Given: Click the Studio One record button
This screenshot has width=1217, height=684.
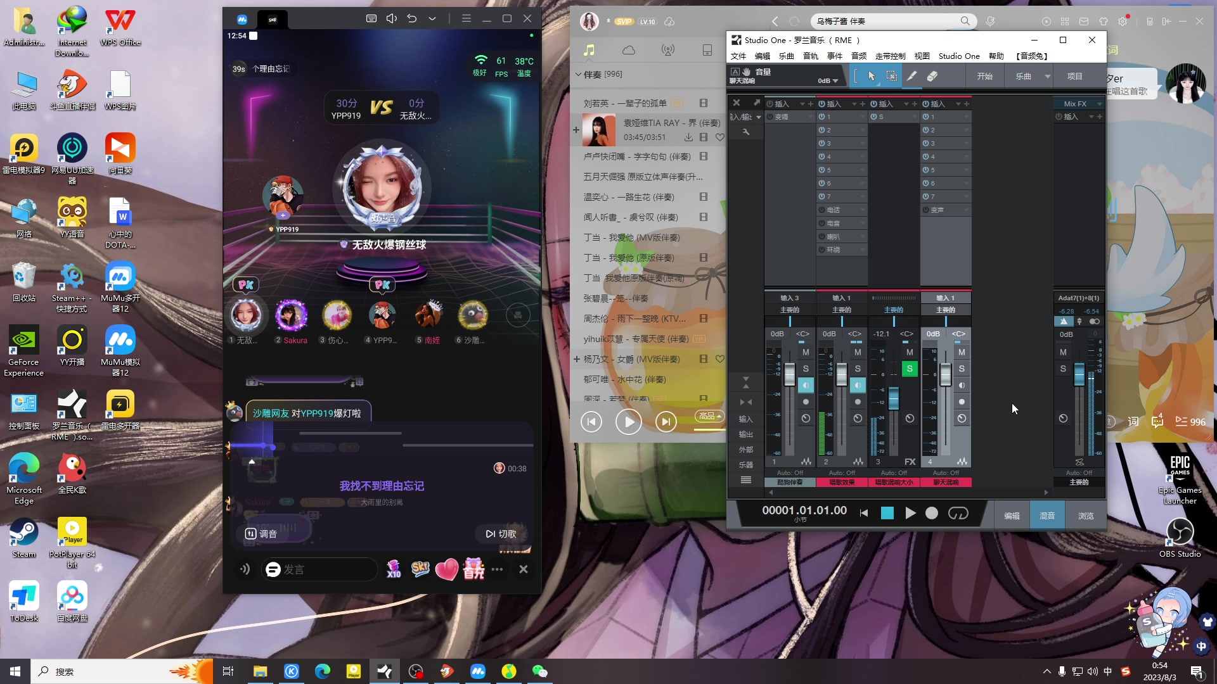Looking at the screenshot, I should (932, 513).
